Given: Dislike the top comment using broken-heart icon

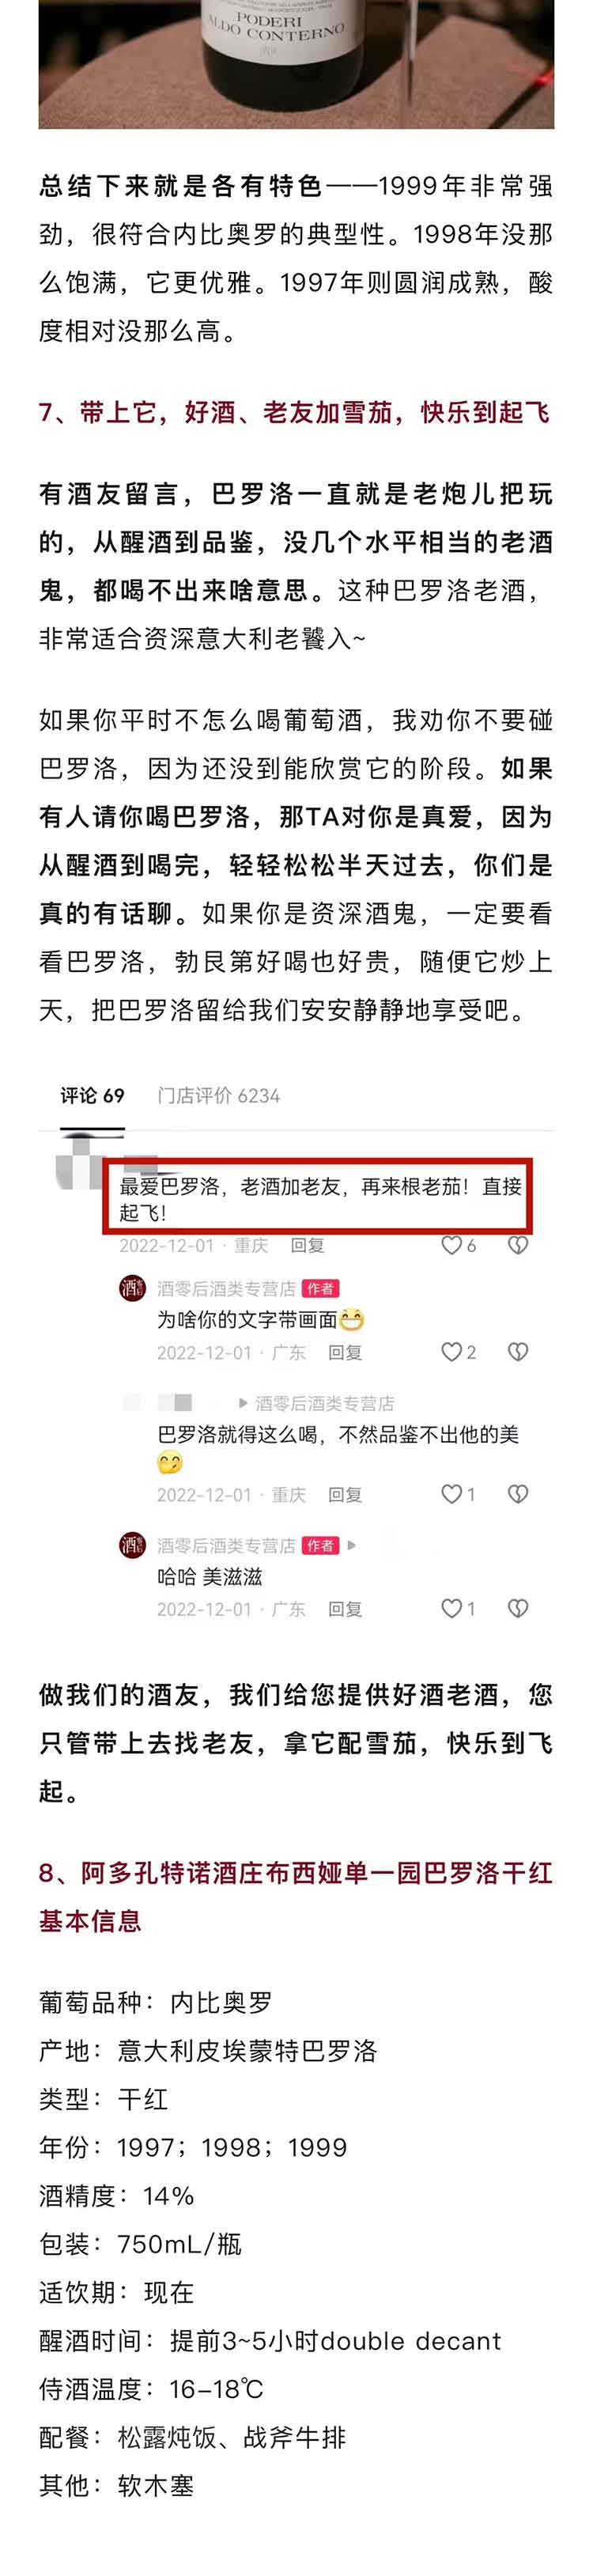Looking at the screenshot, I should (x=518, y=1245).
